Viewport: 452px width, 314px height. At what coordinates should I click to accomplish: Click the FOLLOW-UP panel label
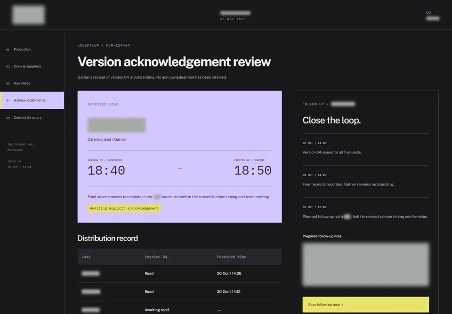[329, 104]
